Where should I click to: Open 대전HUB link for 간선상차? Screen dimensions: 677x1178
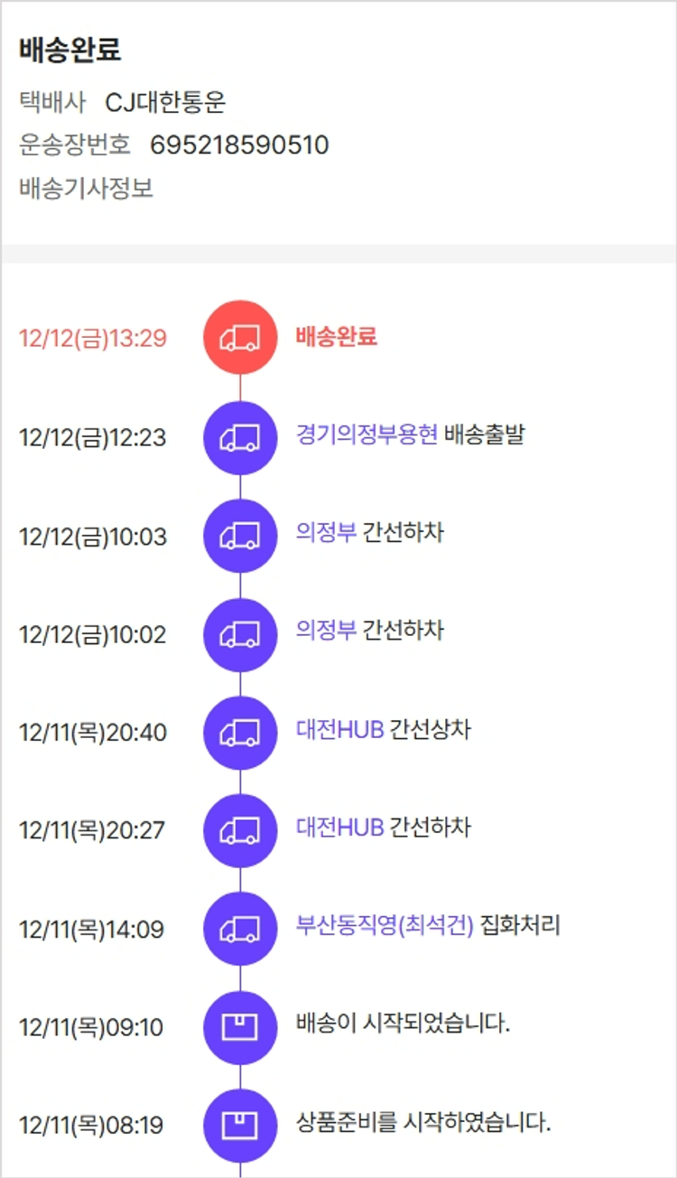pyautogui.click(x=339, y=729)
